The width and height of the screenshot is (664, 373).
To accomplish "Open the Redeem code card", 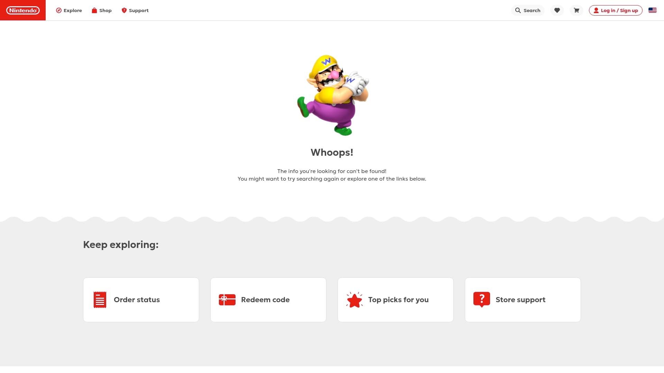I will 268,300.
